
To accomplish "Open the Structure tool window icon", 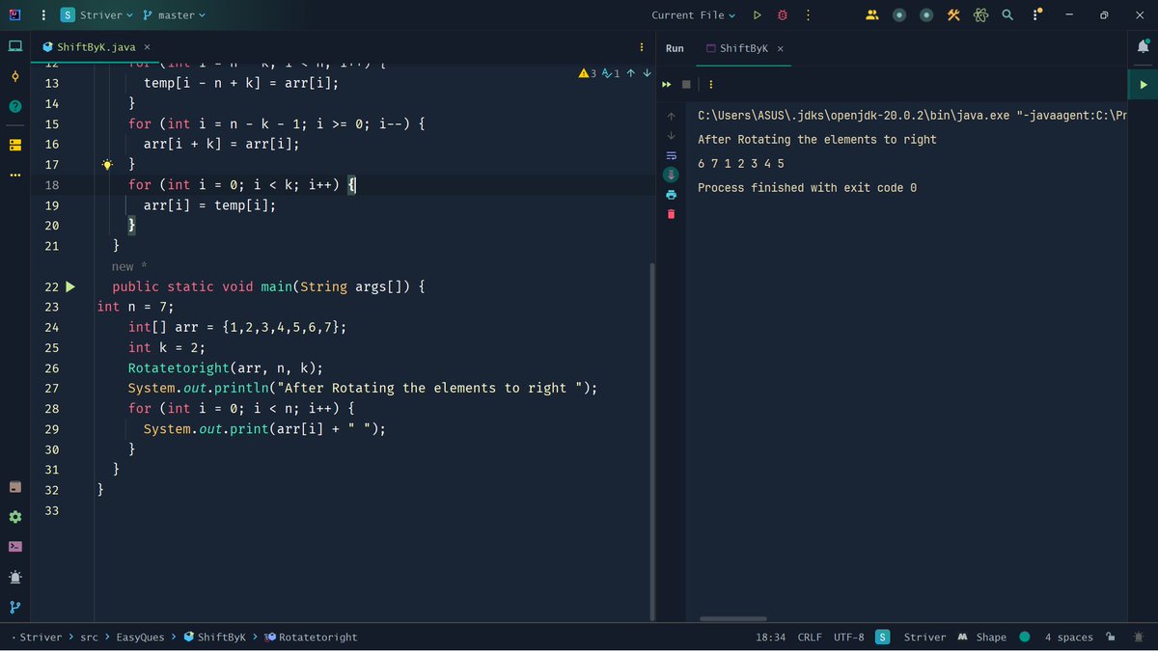I will point(14,145).
